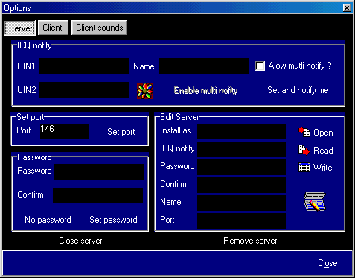Focus the UIN2 input field

pos(84,89)
